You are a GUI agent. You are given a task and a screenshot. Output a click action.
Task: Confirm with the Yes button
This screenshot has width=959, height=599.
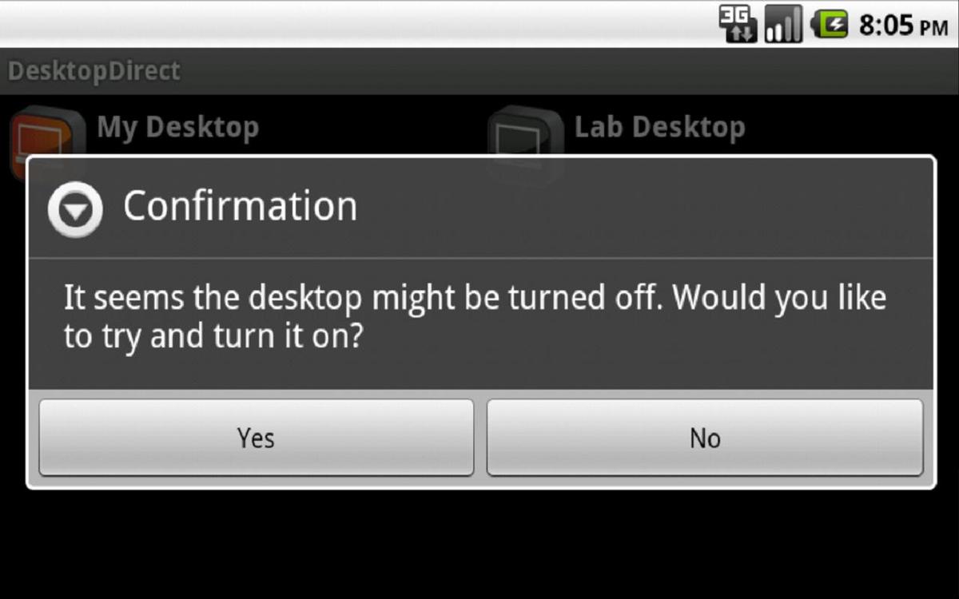pos(256,438)
